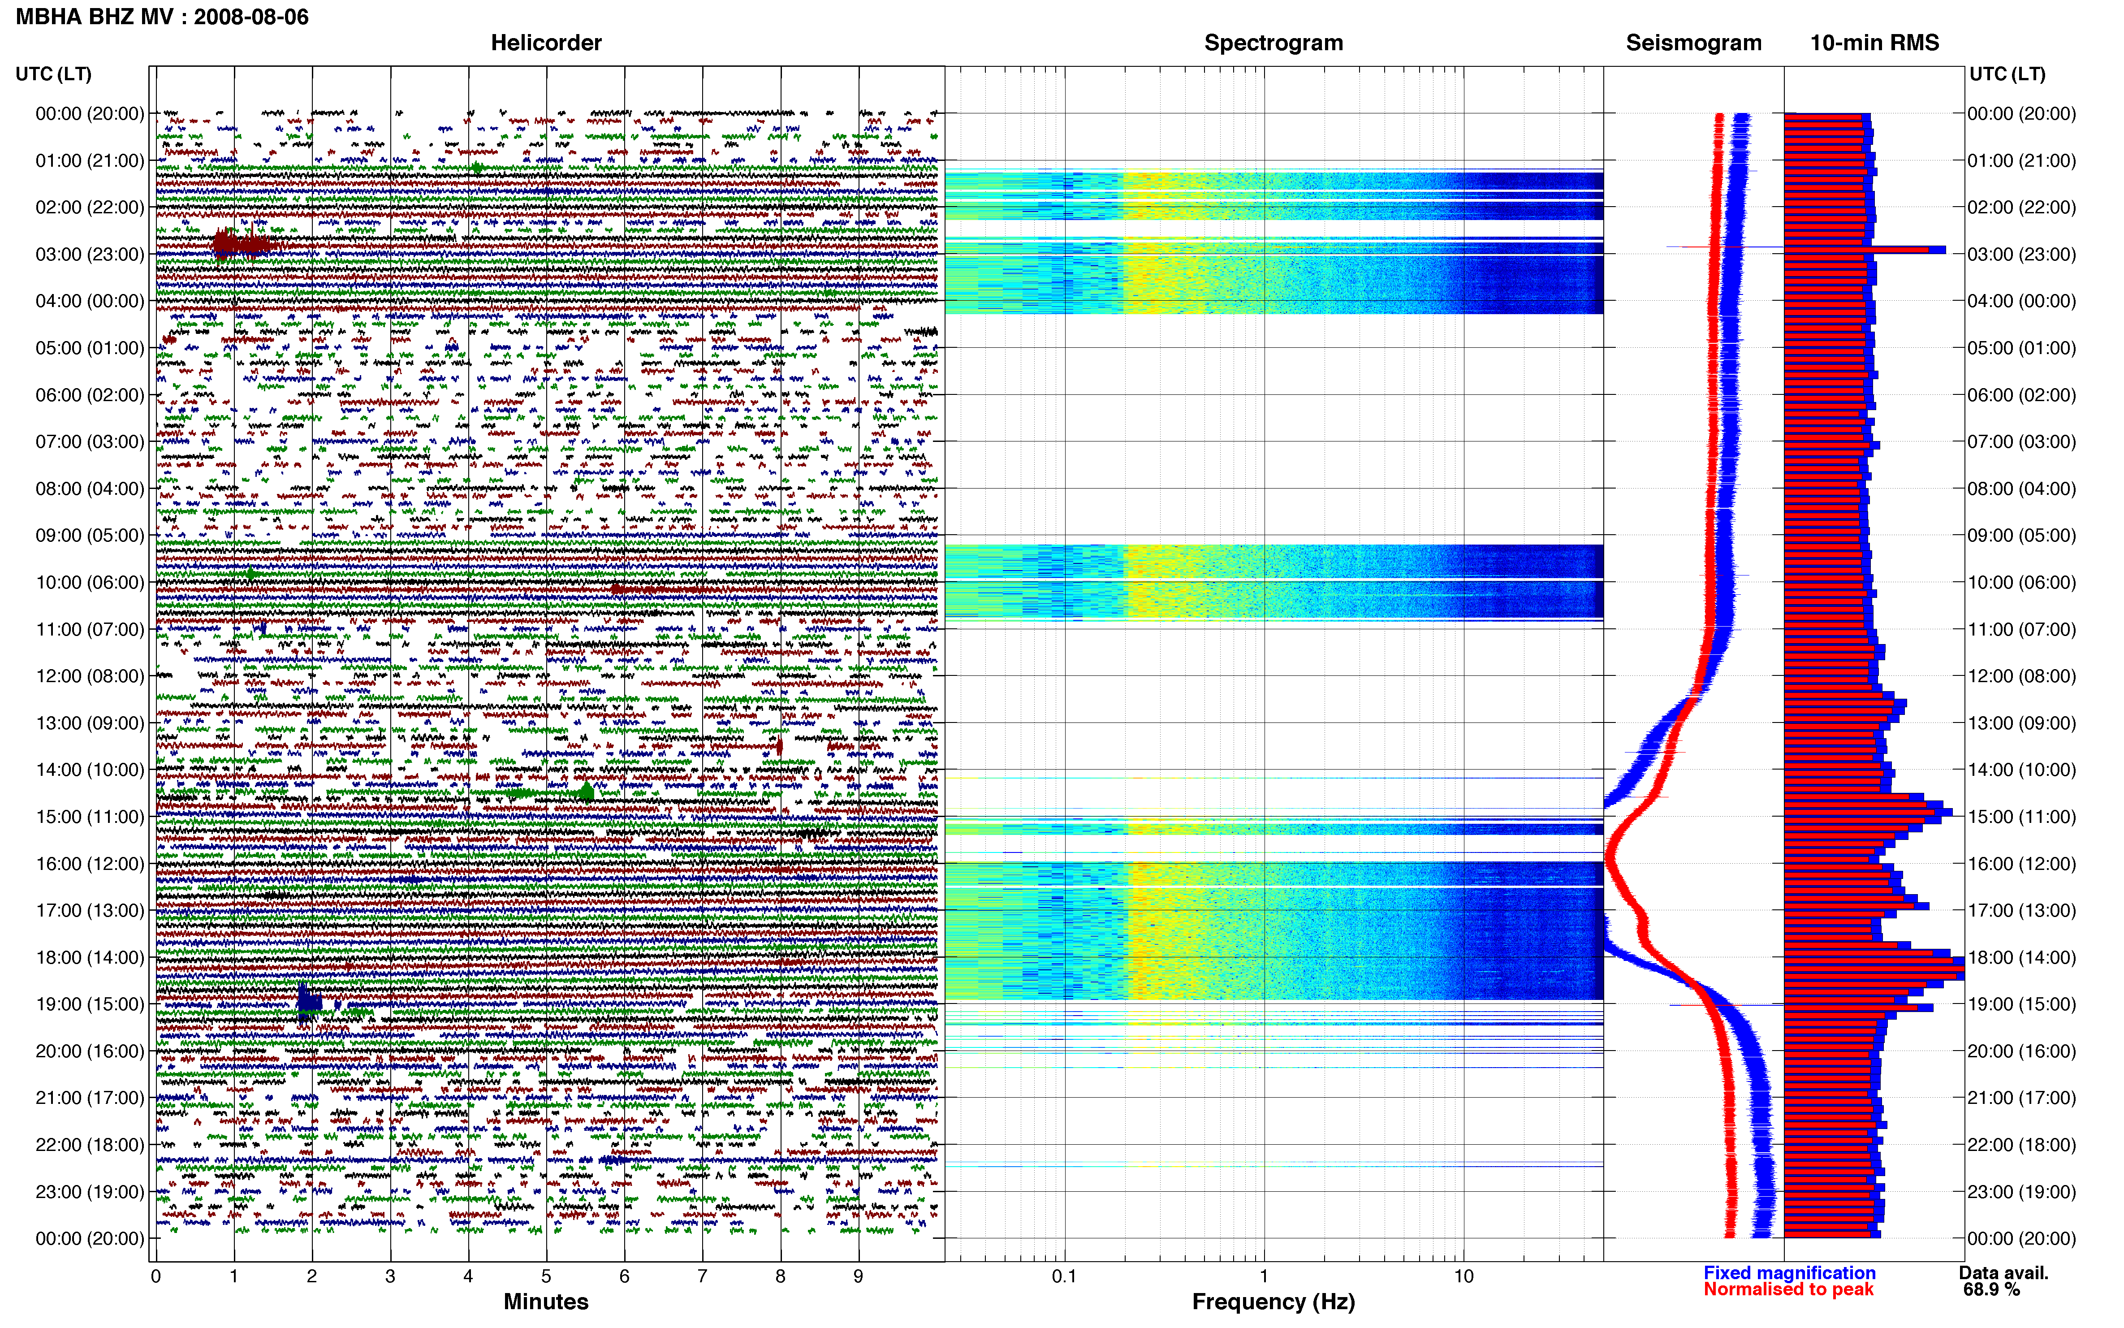Image resolution: width=2124 pixels, height=1328 pixels.
Task: Click left time label '15:00 (11:00)'
Action: point(90,817)
